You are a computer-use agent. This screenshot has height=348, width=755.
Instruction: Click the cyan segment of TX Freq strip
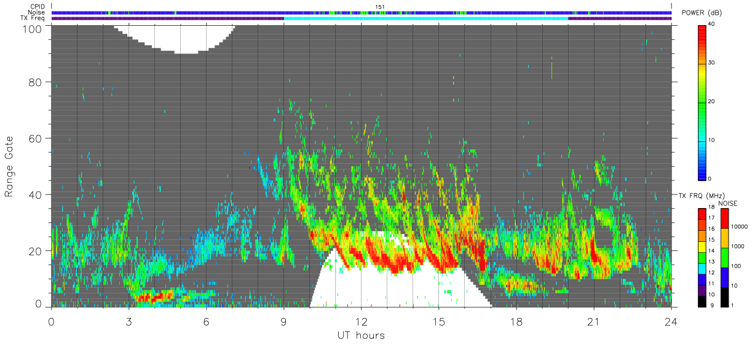click(x=426, y=18)
